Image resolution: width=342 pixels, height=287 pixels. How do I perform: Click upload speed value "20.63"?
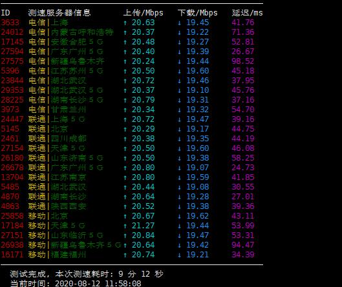point(143,23)
